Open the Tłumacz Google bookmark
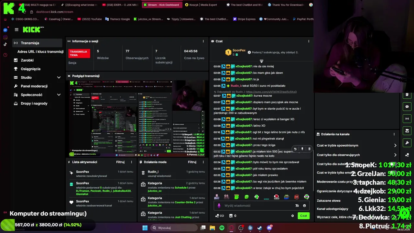Screen dimensions: 414x233 [117, 19]
